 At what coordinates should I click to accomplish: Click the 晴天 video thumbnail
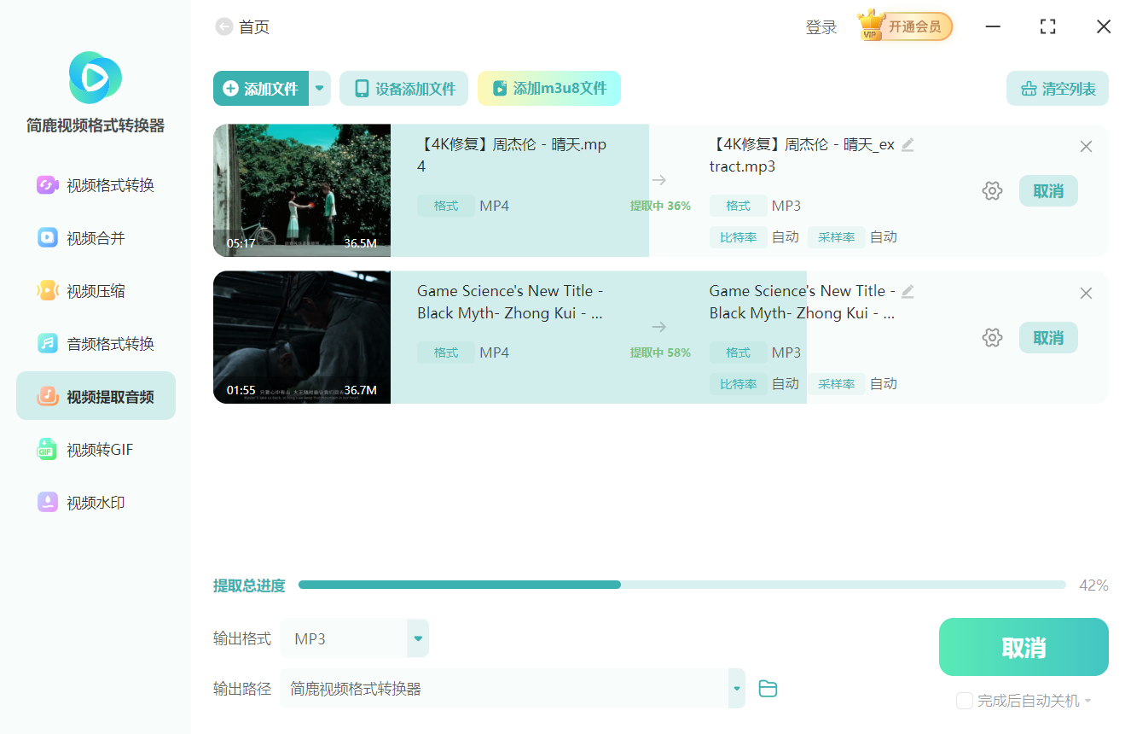coord(302,190)
